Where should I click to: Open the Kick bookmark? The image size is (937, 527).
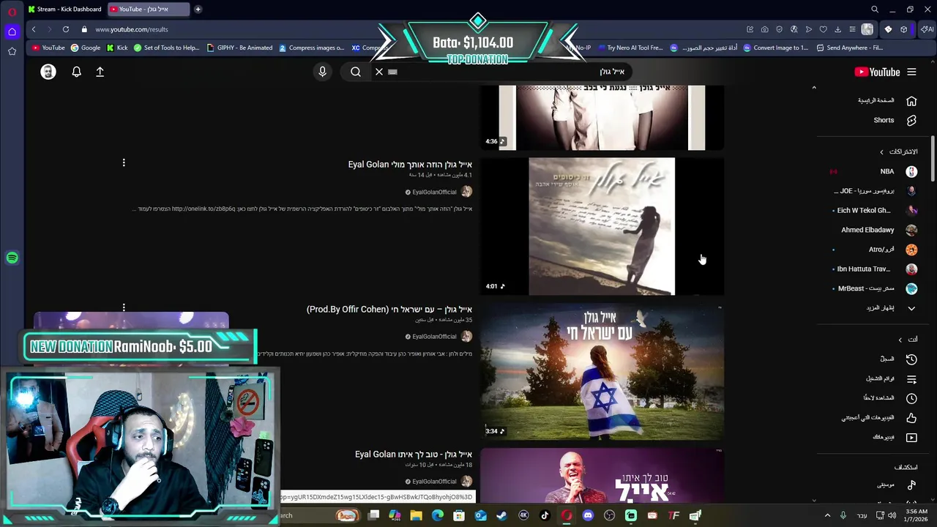117,48
